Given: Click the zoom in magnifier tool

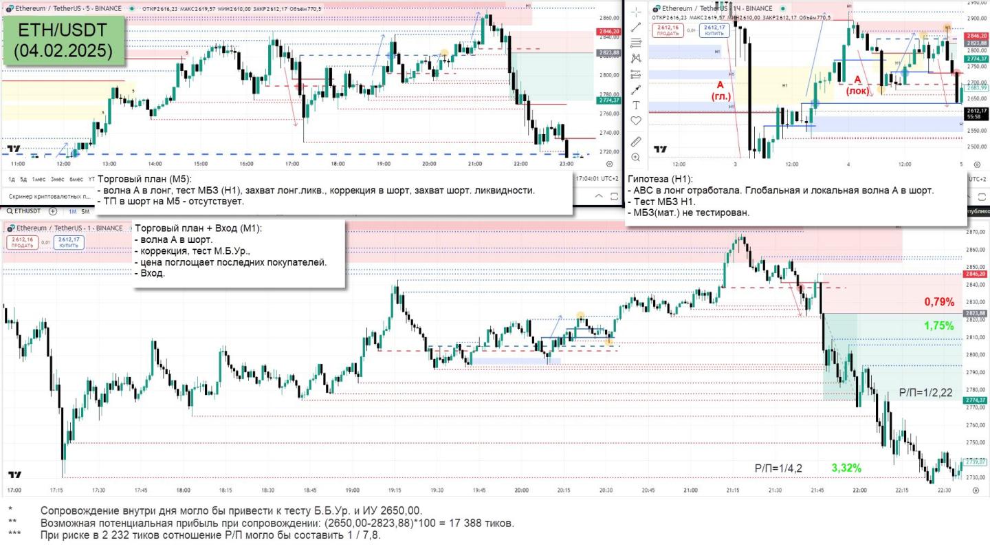Looking at the screenshot, I should pyautogui.click(x=636, y=157).
